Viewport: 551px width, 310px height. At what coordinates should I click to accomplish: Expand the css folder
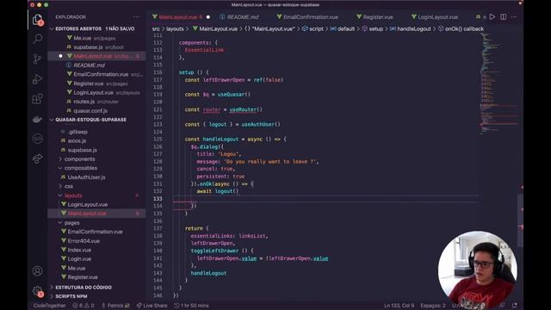tap(69, 186)
